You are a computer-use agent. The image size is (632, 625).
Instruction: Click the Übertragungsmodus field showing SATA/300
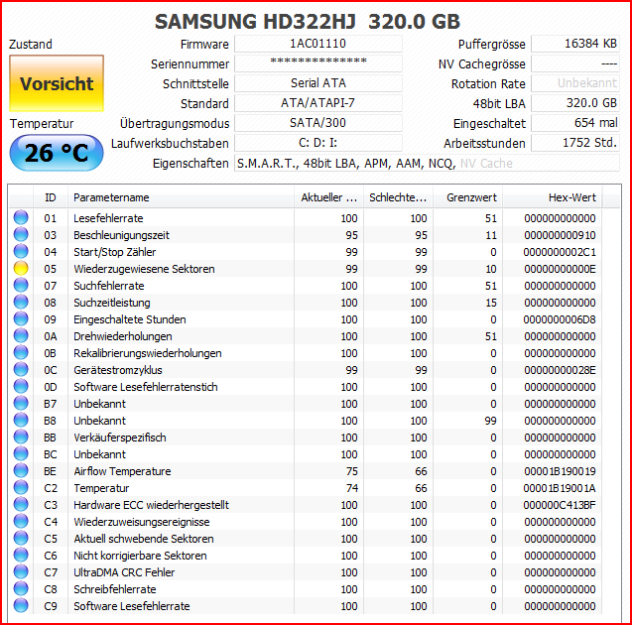[x=318, y=123]
